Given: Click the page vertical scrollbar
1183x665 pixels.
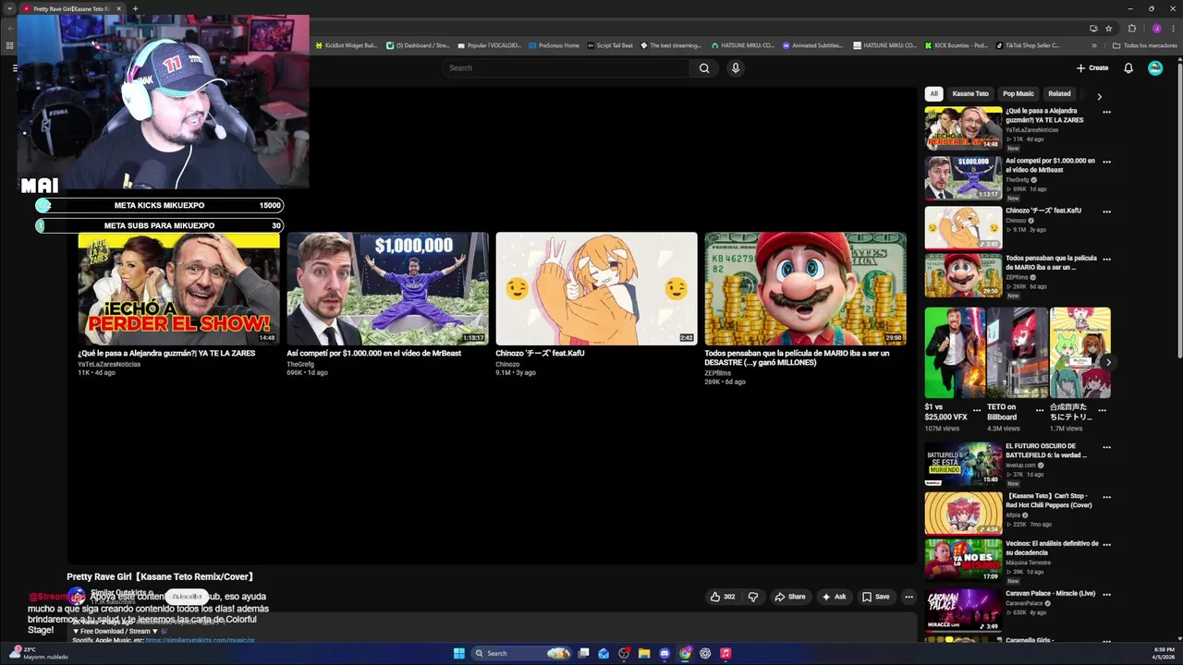Looking at the screenshot, I should click(1179, 212).
